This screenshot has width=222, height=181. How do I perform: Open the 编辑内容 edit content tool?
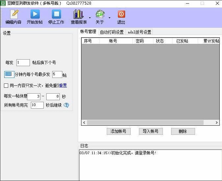click(13, 17)
